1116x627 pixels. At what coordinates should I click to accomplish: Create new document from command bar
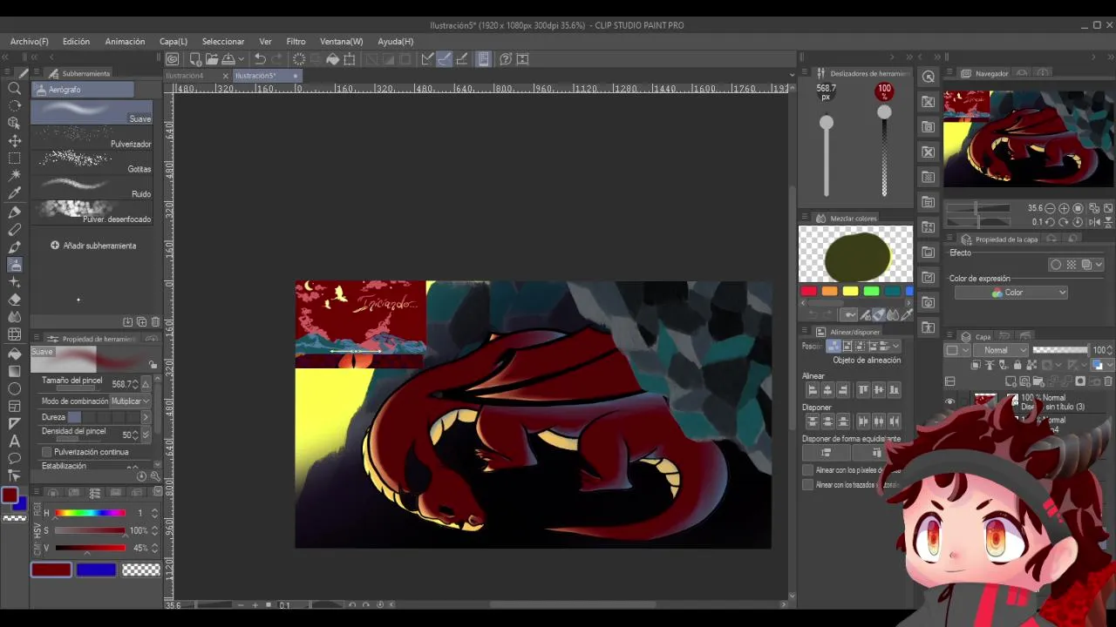click(x=195, y=59)
